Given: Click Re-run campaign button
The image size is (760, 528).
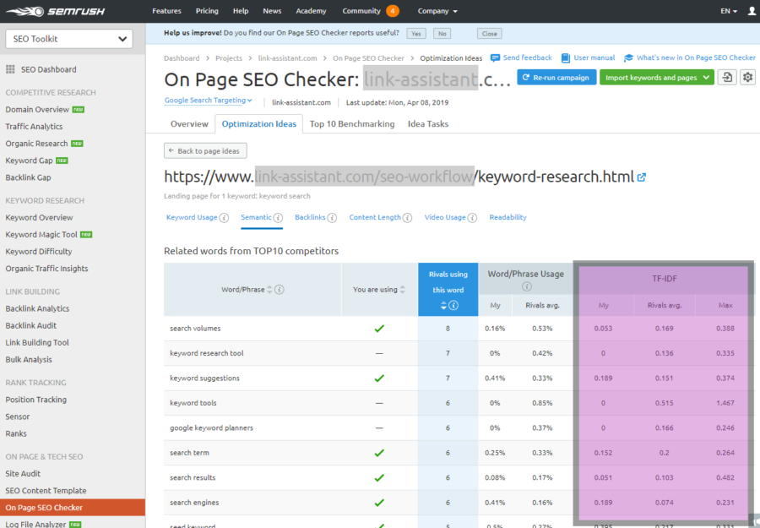Looking at the screenshot, I should point(556,77).
